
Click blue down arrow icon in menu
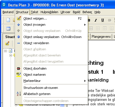19,37
